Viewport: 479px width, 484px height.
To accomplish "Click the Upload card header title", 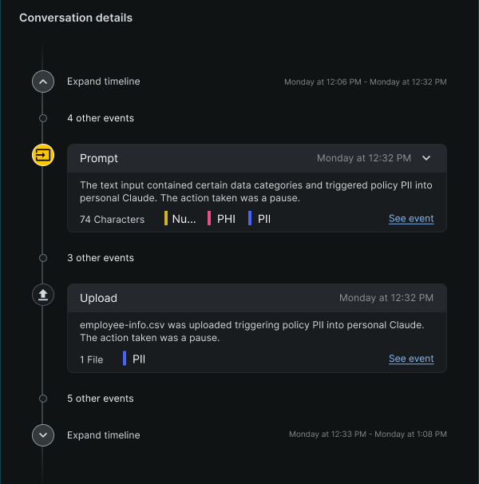I will (98, 298).
